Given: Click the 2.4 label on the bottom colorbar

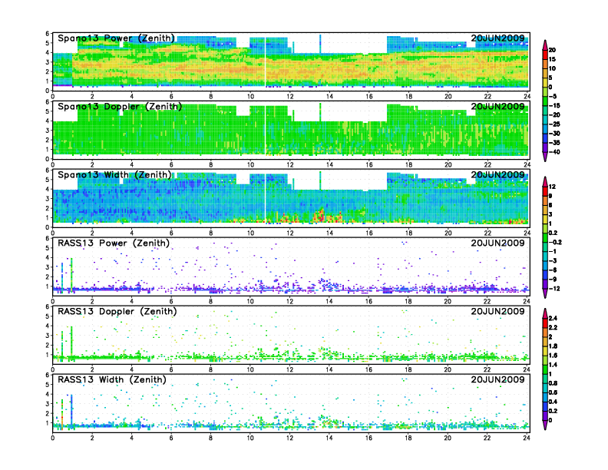Looking at the screenshot, I should pyautogui.click(x=553, y=319).
